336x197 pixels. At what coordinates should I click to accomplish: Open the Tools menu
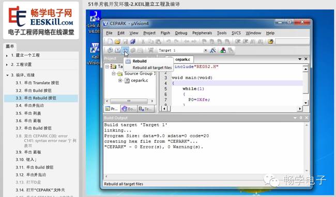point(222,33)
